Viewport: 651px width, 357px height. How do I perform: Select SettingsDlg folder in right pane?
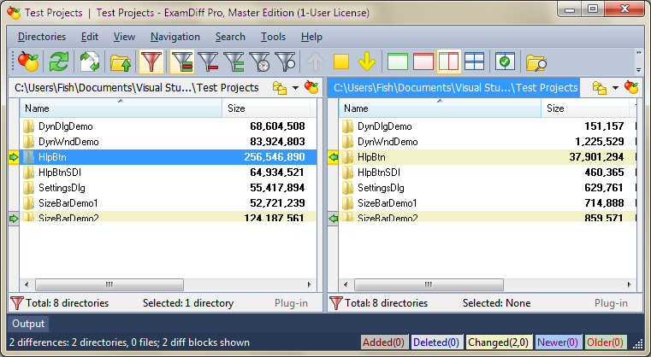(488, 187)
